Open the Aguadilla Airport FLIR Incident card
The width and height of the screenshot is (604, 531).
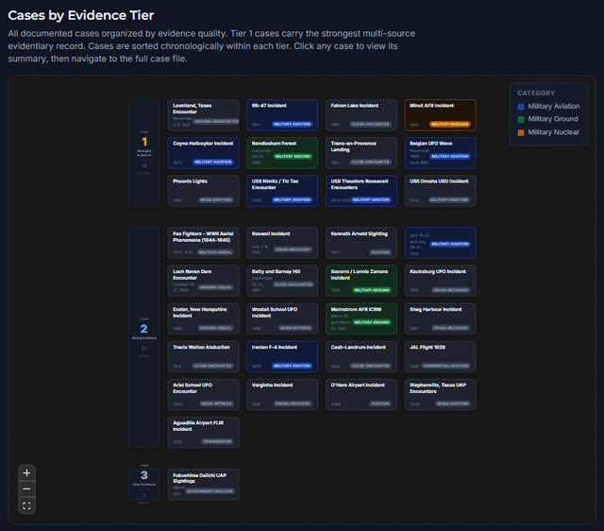click(203, 432)
